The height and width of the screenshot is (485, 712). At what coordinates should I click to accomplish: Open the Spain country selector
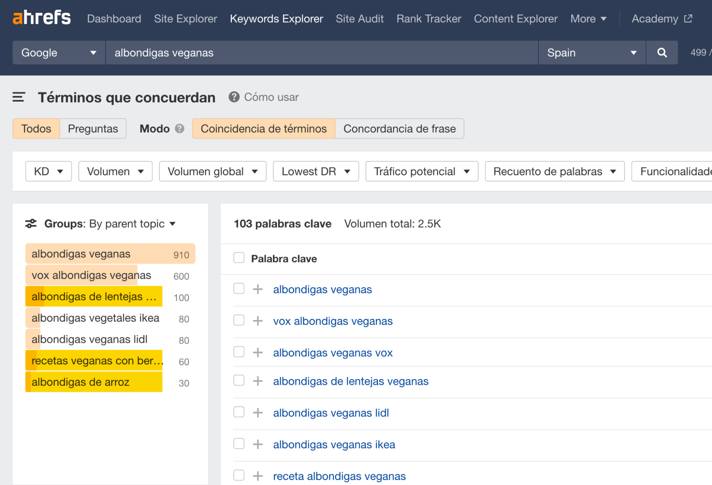pos(591,52)
